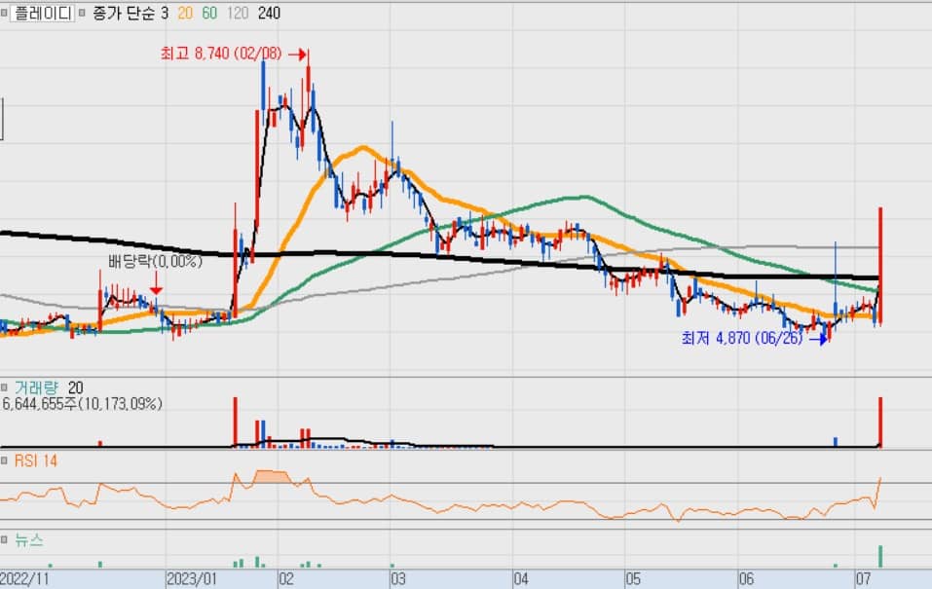Image resolution: width=932 pixels, height=589 pixels.
Task: Click the 06 month label on the time axis
Action: [x=746, y=579]
